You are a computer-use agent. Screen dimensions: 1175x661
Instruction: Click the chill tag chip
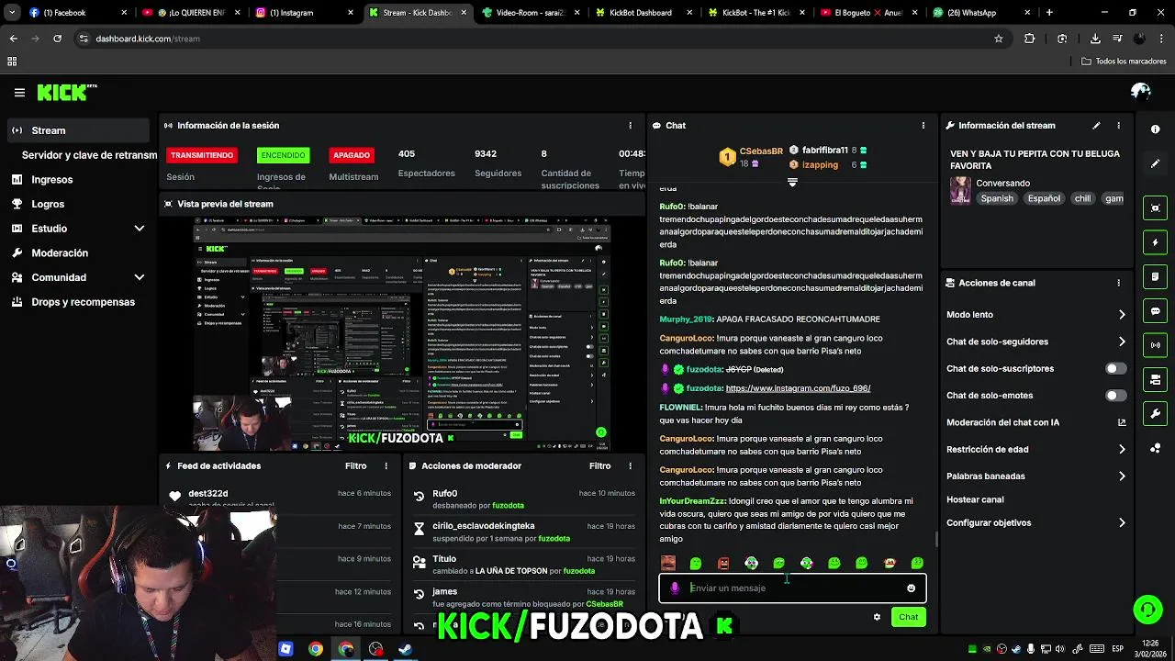[x=1081, y=198]
